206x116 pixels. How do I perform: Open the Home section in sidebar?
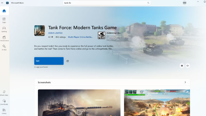coord(4,11)
